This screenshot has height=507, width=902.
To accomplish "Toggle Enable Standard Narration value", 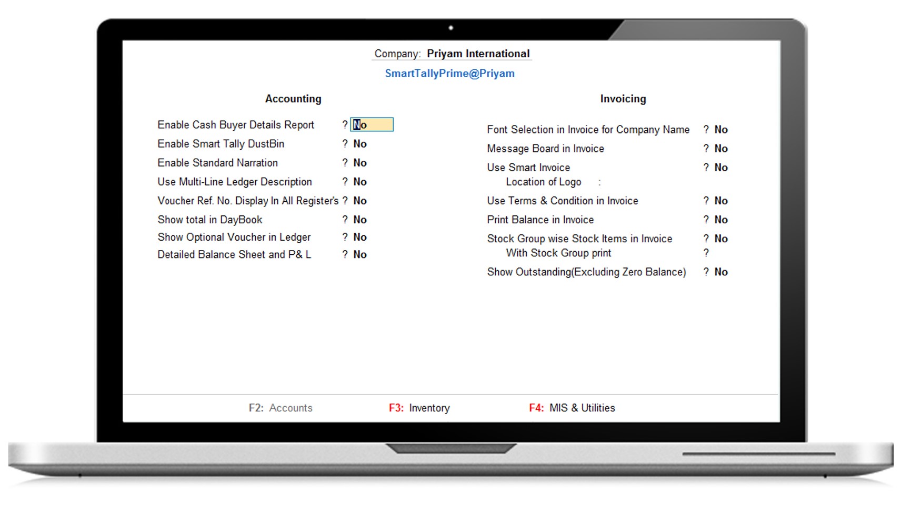I will pyautogui.click(x=360, y=162).
